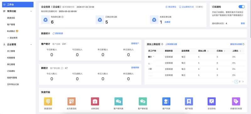Click info icon next to 客户群总数

click(x=62, y=68)
